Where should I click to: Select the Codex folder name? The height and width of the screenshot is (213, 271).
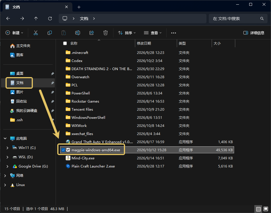(77, 61)
